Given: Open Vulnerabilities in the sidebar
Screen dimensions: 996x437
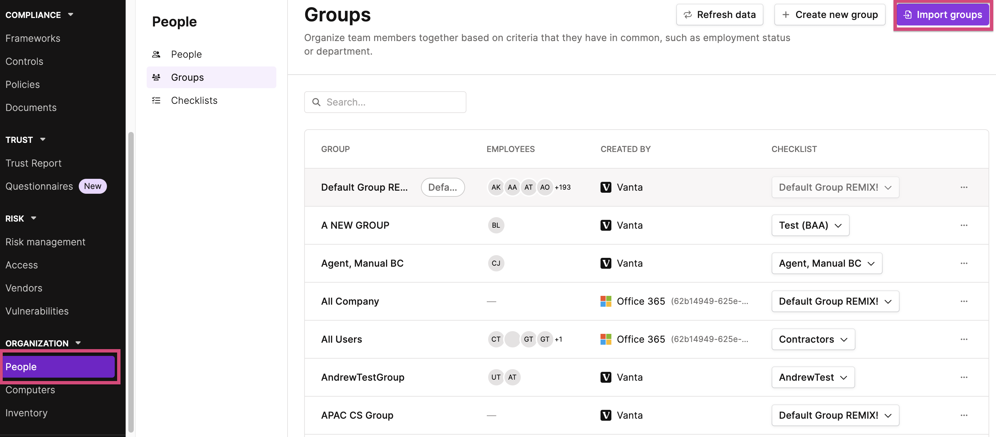Looking at the screenshot, I should coord(37,311).
